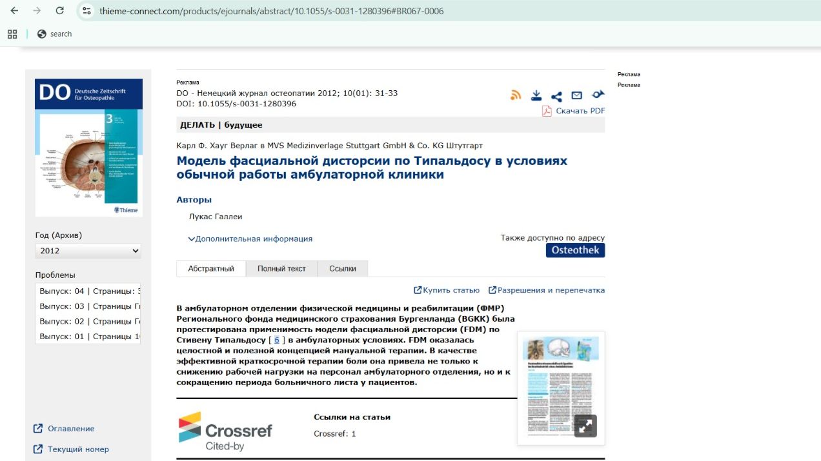Click the 'Скачать PDF' link
The image size is (821, 461).
pyautogui.click(x=580, y=111)
